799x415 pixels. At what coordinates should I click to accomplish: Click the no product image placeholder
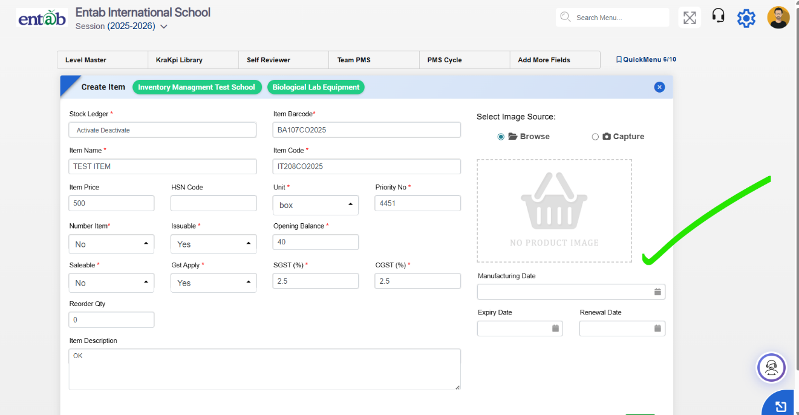pos(554,211)
